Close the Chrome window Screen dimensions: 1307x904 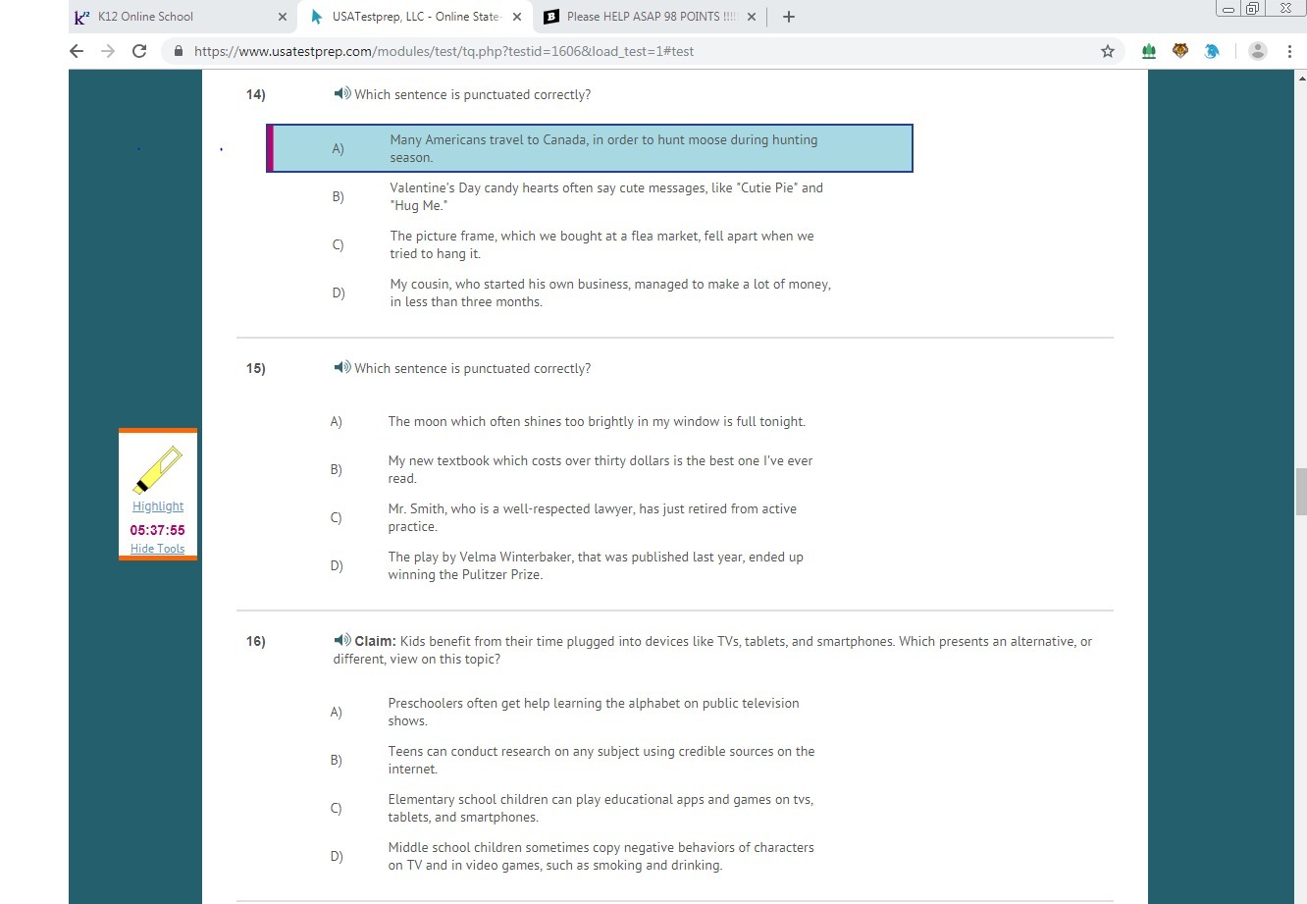click(1285, 9)
